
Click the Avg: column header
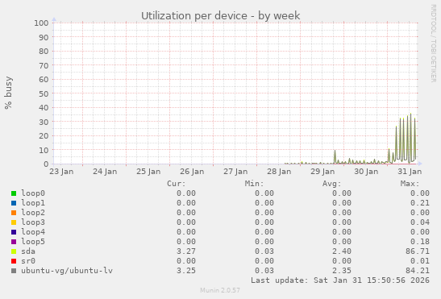(x=332, y=184)
